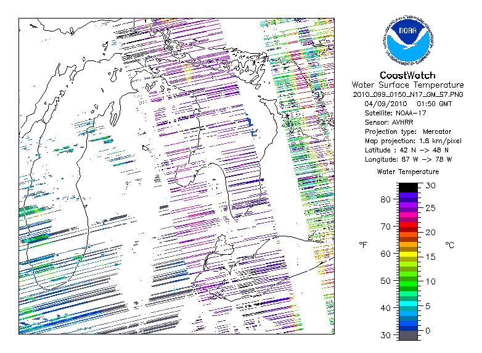This screenshot has width=482, height=353.
Task: Click the 80 °F scale label
Action: click(385, 199)
